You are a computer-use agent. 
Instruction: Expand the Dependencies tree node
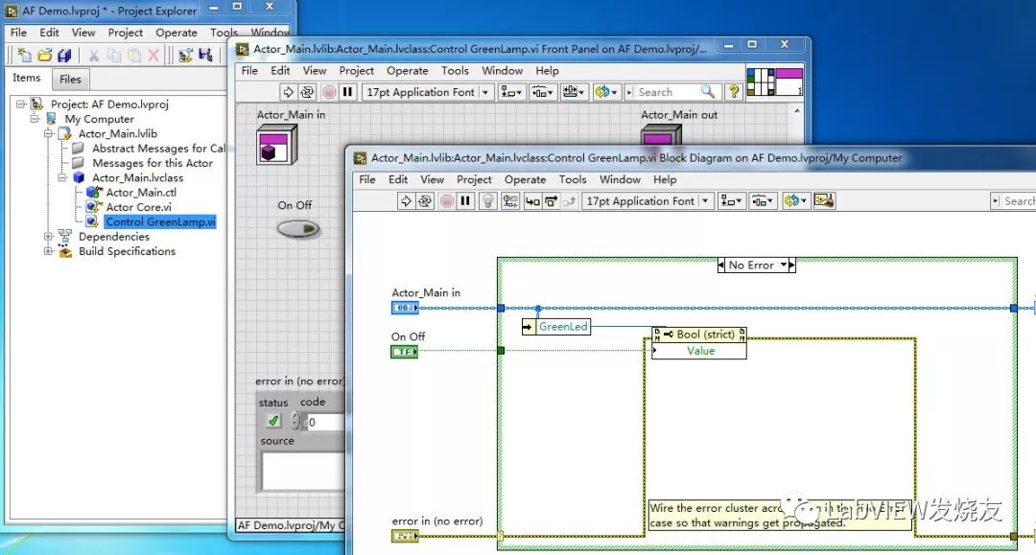coord(48,236)
